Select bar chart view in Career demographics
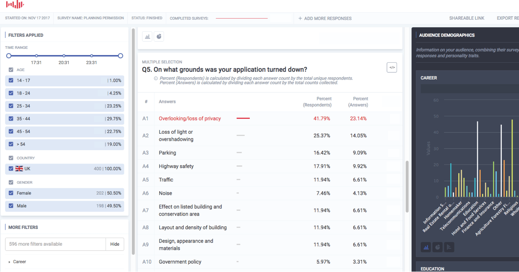The height and width of the screenshot is (272, 519). click(426, 247)
